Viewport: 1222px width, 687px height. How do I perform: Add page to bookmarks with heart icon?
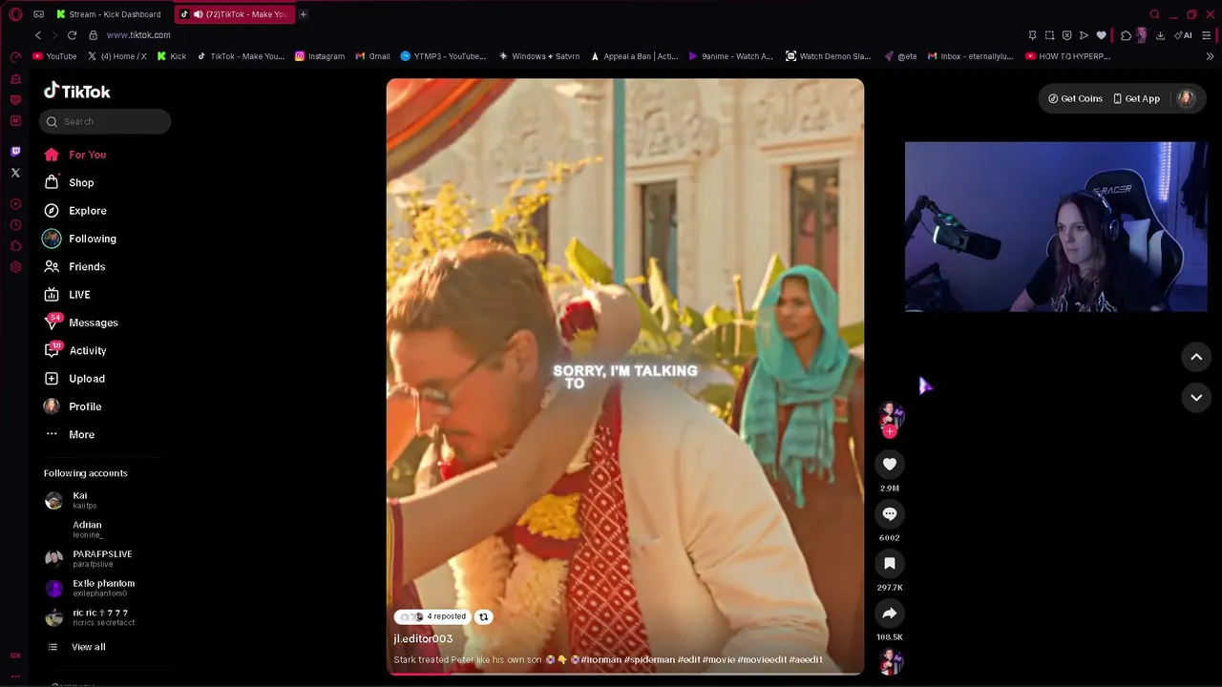coord(1101,35)
